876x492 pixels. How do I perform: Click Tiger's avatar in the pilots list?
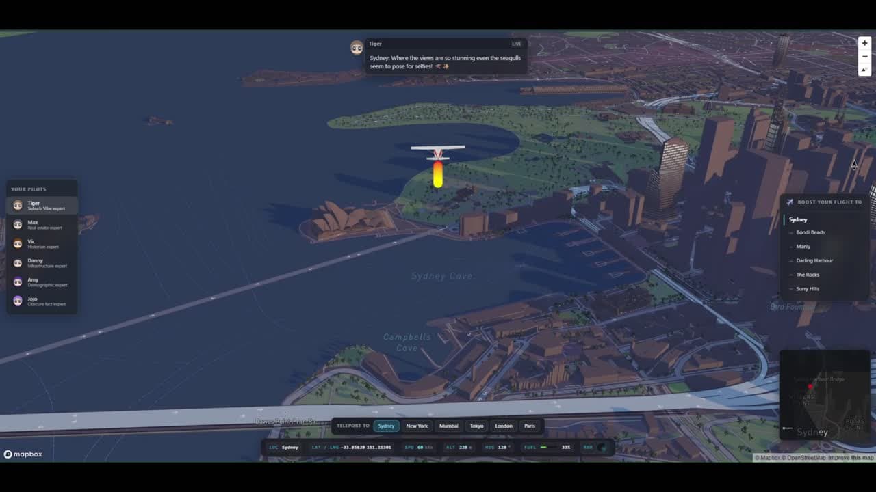coord(18,205)
